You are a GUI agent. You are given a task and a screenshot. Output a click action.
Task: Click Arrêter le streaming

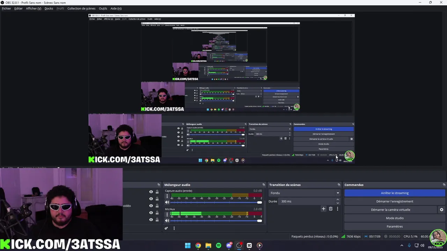pos(395,193)
